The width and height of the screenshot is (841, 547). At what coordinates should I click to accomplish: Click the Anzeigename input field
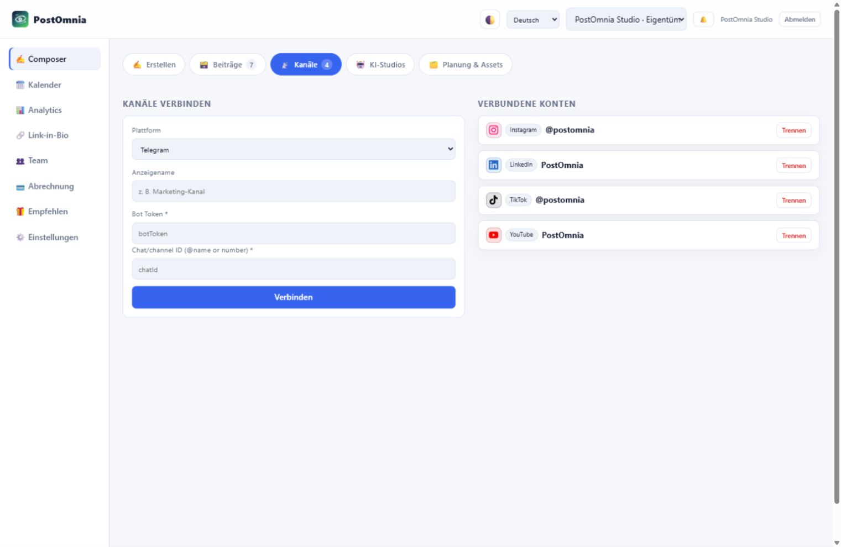click(x=294, y=191)
